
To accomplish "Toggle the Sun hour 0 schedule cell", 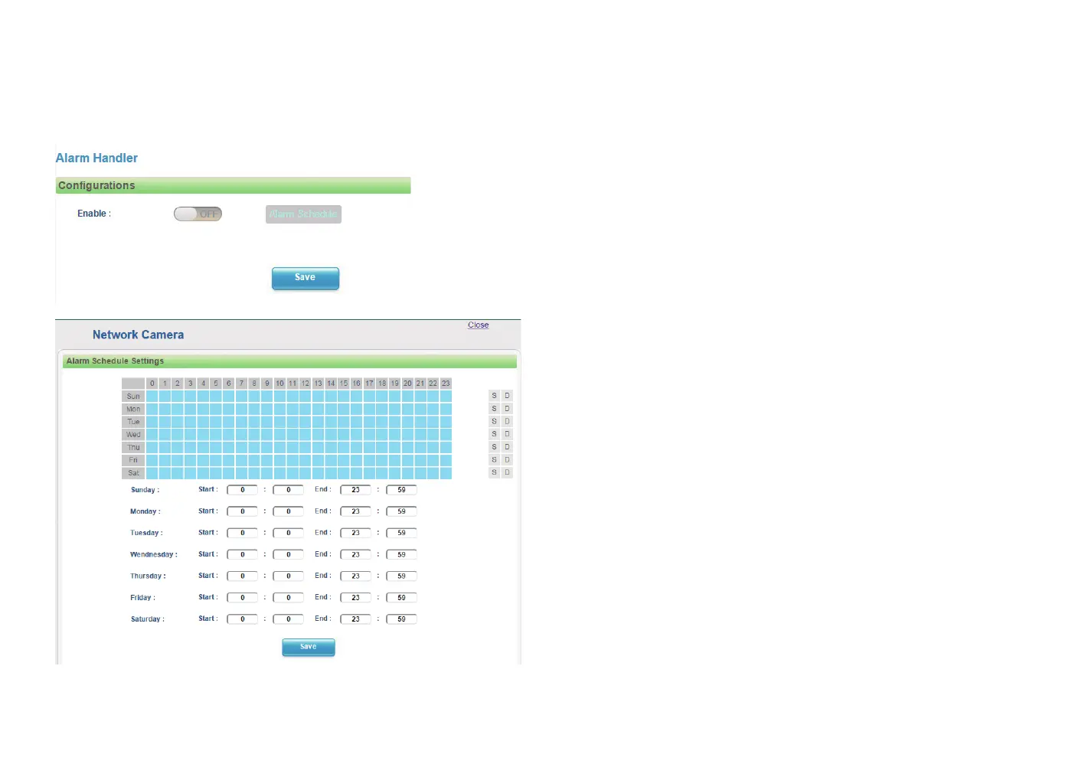I will tap(152, 397).
